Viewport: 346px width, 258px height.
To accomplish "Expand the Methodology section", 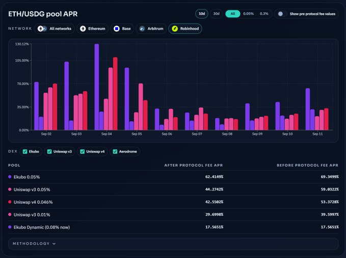I will pyautogui.click(x=173, y=244).
